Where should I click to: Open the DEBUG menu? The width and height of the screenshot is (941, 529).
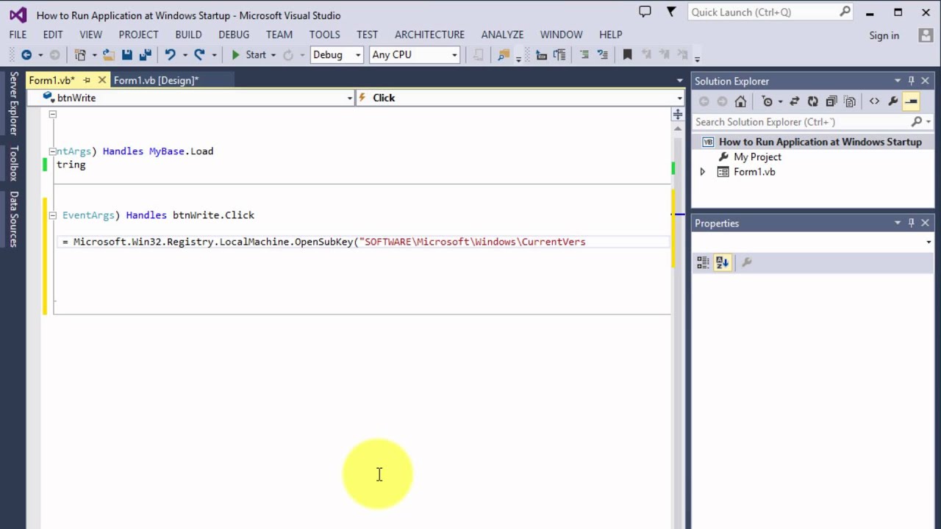point(234,35)
